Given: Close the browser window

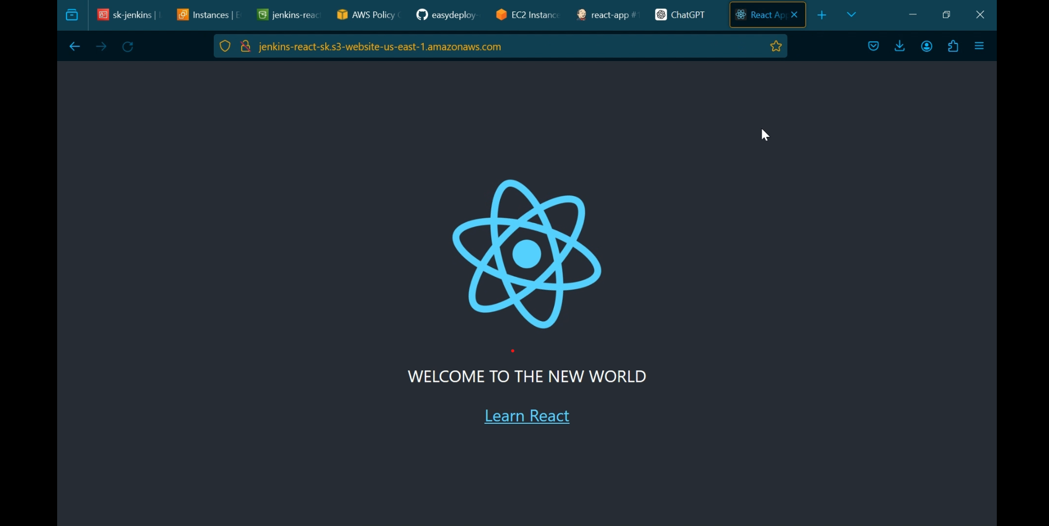Looking at the screenshot, I should click(981, 15).
